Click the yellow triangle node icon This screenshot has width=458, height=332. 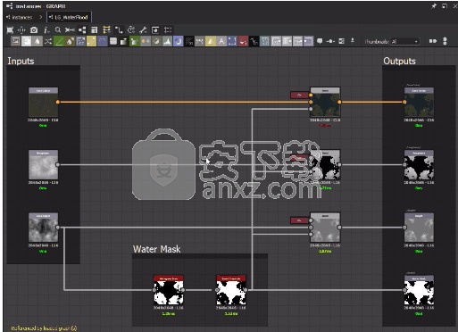(211, 41)
